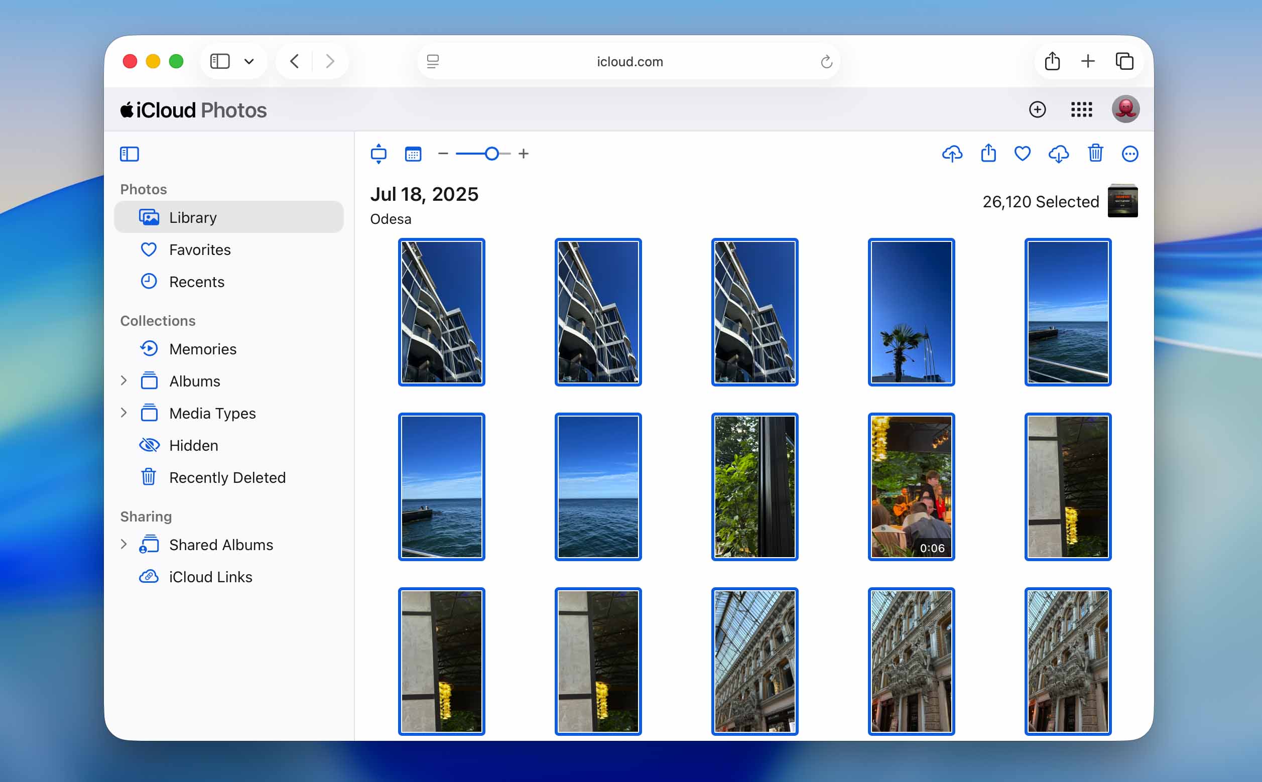Click the aspect ratio grid icon

[x=378, y=154]
